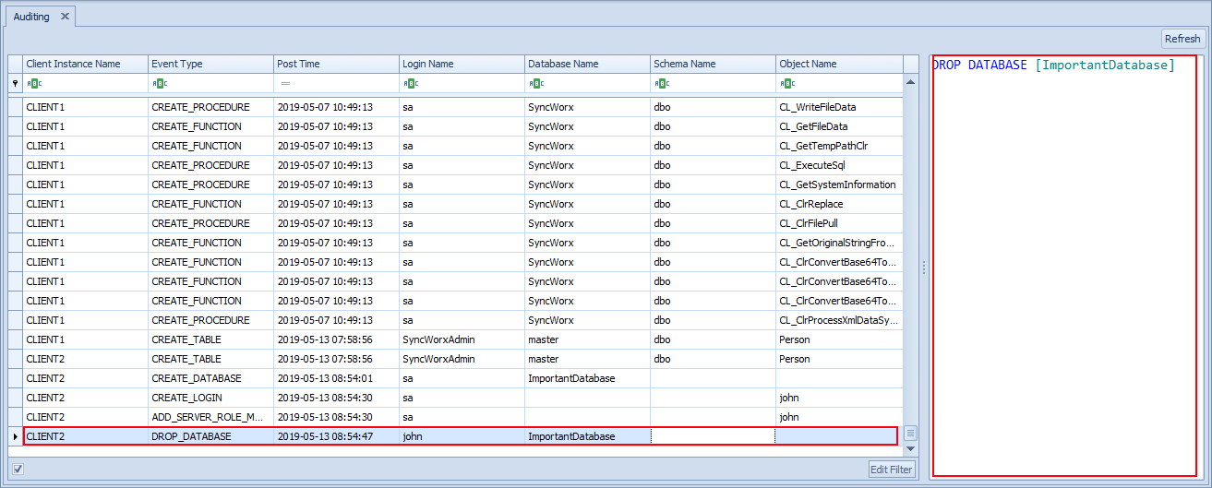Click the filter row pin icon
The height and width of the screenshot is (488, 1212).
[x=15, y=83]
